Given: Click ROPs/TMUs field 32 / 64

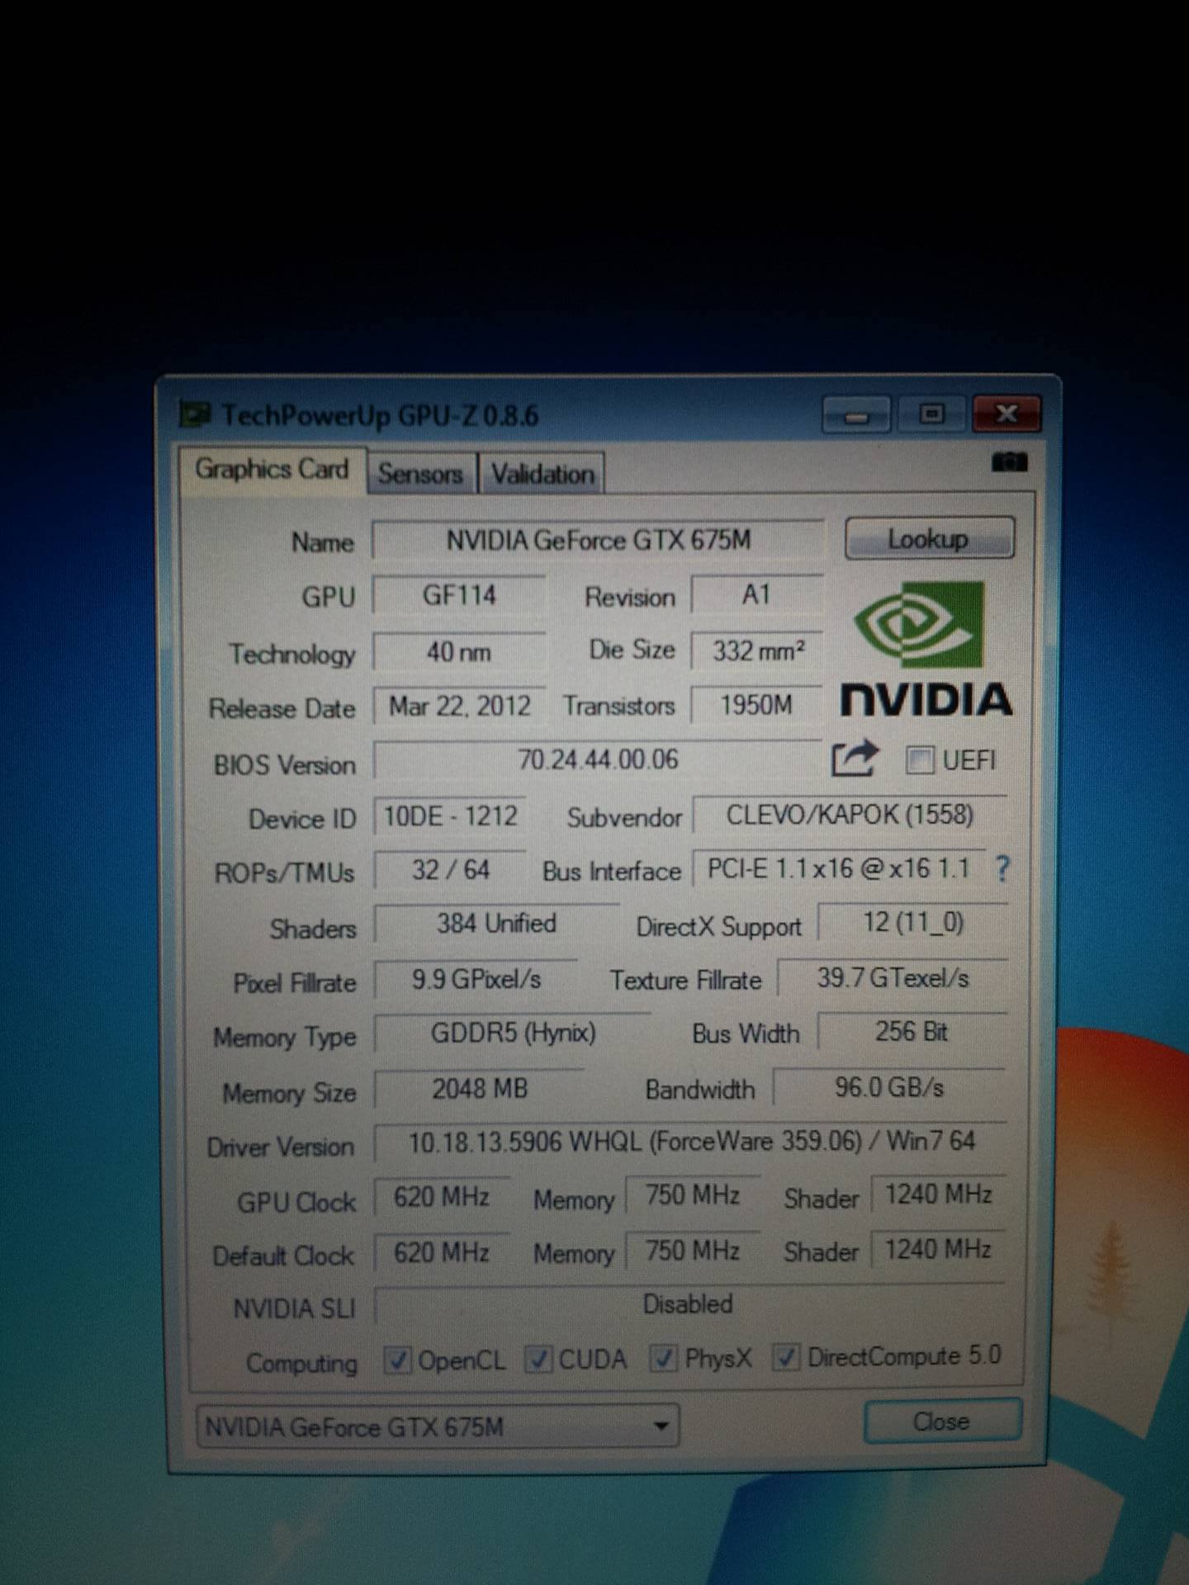Looking at the screenshot, I should click(x=450, y=870).
